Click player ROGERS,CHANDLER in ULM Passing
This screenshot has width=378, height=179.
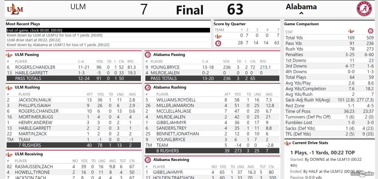pyautogui.click(x=35, y=67)
